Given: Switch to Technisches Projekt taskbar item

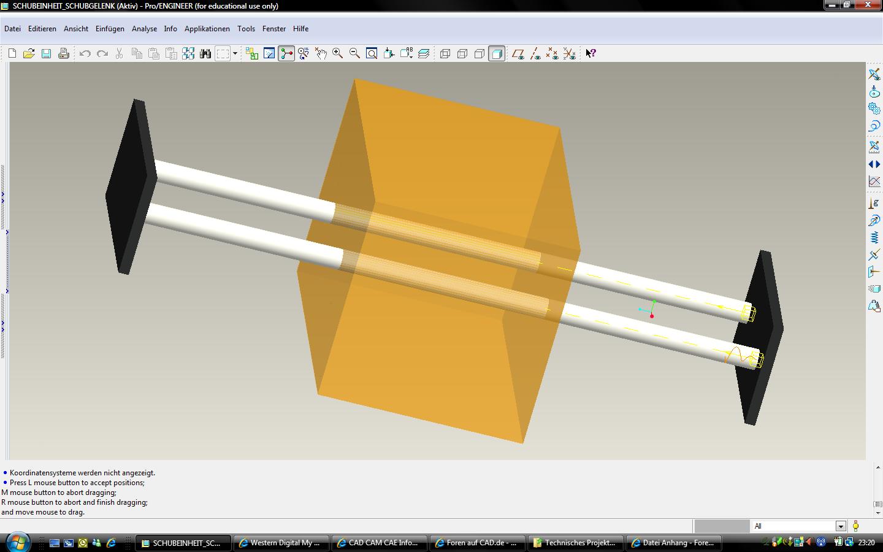Looking at the screenshot, I should pyautogui.click(x=576, y=543).
